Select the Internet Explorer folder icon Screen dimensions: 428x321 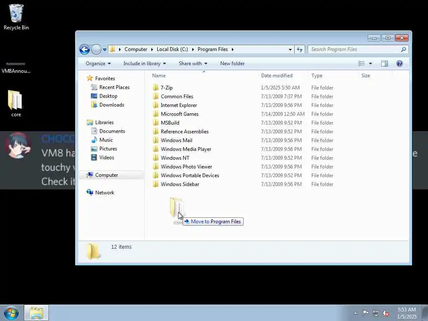tap(155, 105)
